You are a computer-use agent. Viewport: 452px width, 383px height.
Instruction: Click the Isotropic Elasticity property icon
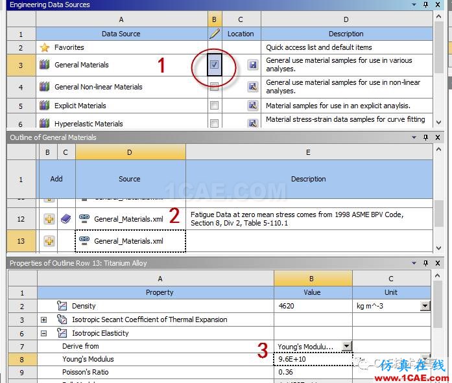[62, 333]
